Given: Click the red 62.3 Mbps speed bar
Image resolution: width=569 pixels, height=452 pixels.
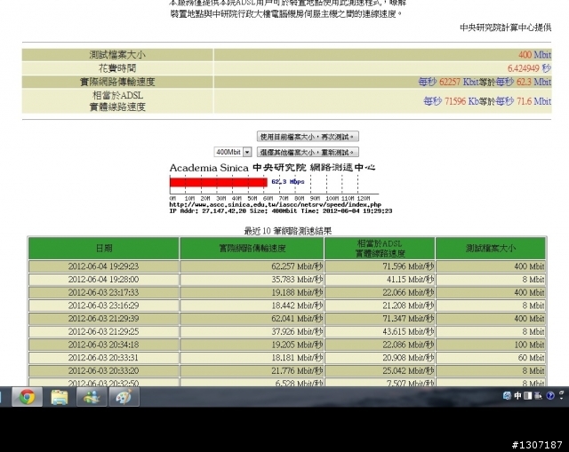Looking at the screenshot, I should click(219, 181).
